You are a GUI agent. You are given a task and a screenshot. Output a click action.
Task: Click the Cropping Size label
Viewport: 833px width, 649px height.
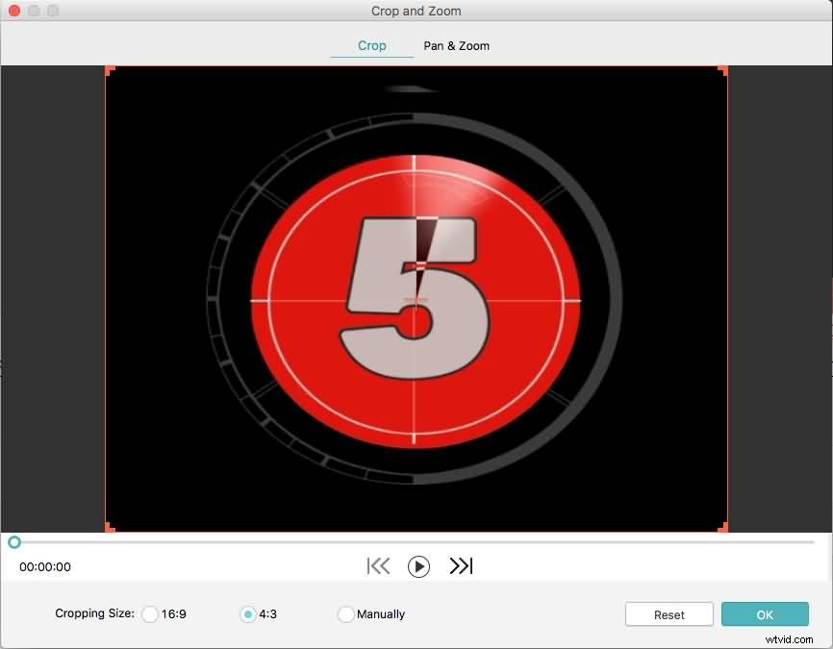[x=93, y=613]
